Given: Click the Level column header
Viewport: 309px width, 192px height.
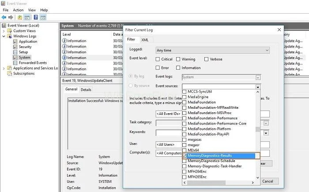Looking at the screenshot, I should pyautogui.click(x=67, y=34).
